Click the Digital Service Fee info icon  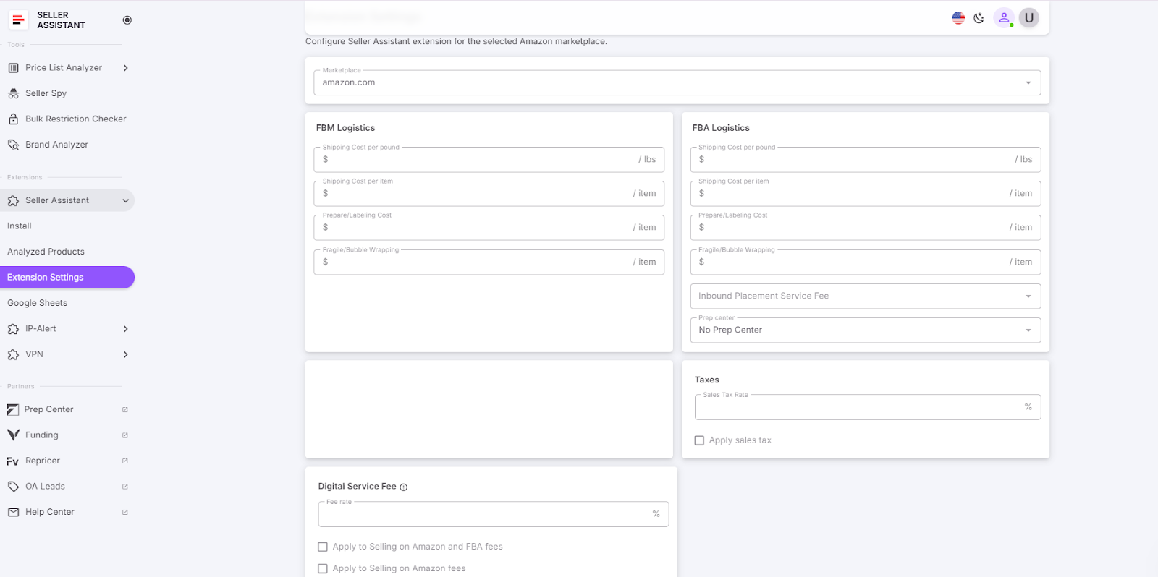pos(404,487)
